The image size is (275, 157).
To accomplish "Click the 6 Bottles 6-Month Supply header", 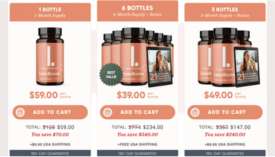I will (x=137, y=11).
